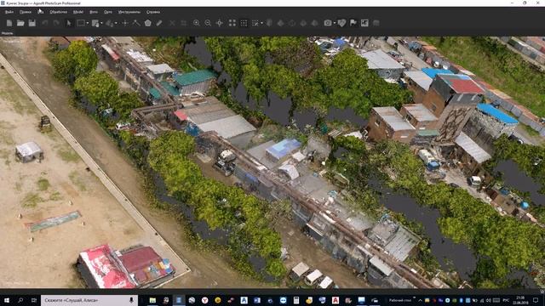Click the Delete selection X icon

[x=172, y=23]
